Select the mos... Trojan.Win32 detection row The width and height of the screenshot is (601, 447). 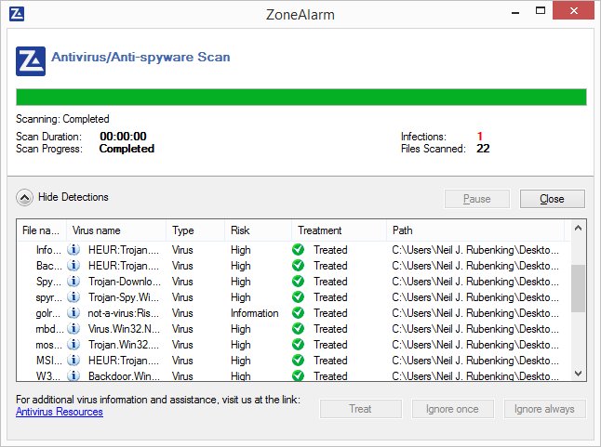tap(294, 345)
